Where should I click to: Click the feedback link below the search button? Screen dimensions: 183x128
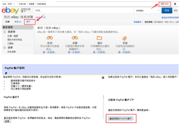[x=170, y=18]
